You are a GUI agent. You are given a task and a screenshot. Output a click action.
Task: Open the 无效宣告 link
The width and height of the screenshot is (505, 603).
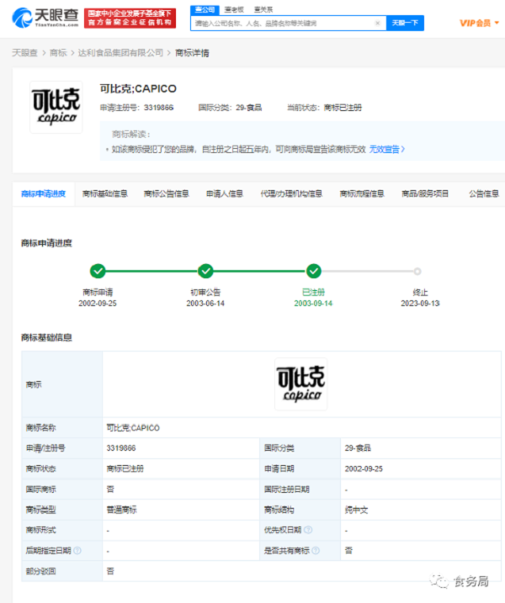(x=387, y=149)
